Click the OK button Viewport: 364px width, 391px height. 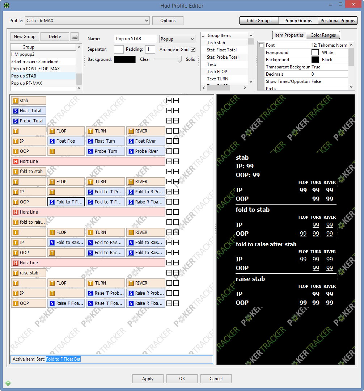[x=182, y=379]
